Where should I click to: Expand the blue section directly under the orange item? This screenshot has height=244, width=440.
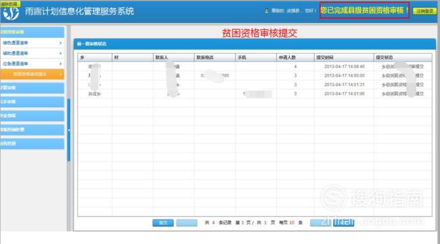click(32, 88)
